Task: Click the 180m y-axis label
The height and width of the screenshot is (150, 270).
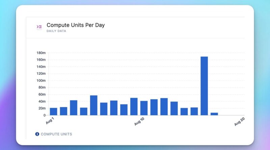Action: (x=41, y=53)
